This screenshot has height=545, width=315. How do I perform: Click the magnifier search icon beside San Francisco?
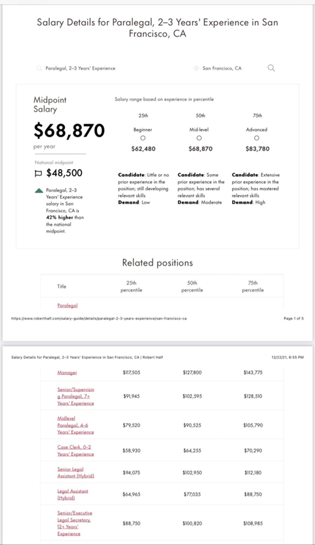(271, 68)
